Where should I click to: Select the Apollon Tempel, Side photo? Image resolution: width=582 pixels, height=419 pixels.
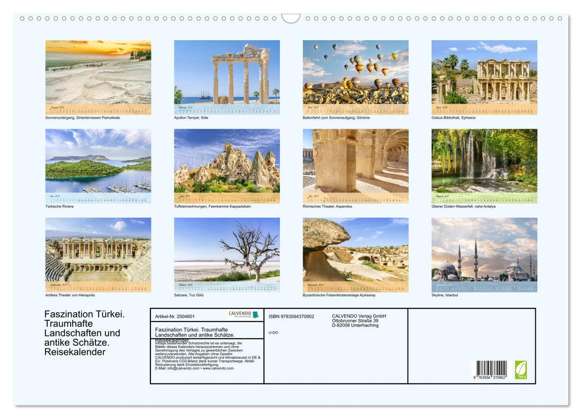227,77
